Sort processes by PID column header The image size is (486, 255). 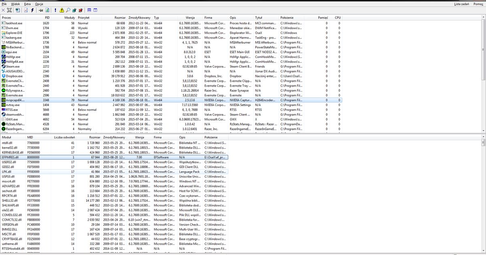click(47, 18)
